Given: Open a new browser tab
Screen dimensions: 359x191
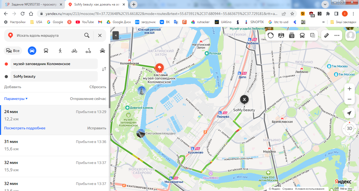Looking at the screenshot, I should 134,4.
